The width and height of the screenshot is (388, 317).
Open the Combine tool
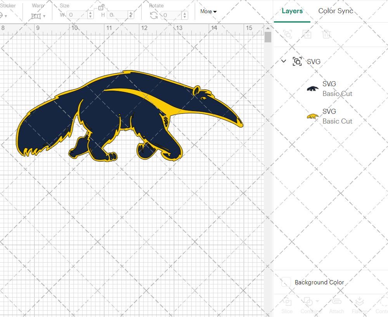click(x=308, y=305)
